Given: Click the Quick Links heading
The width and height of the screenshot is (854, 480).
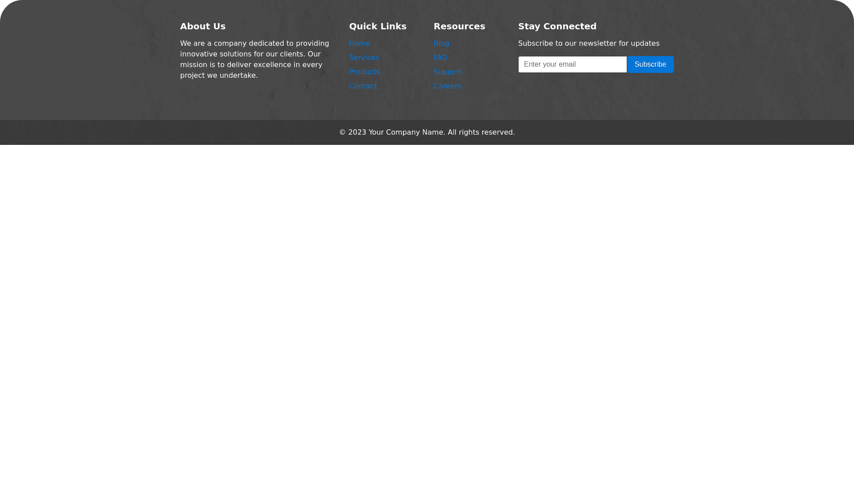Looking at the screenshot, I should tap(378, 27).
